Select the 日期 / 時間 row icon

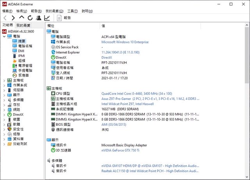(53, 78)
